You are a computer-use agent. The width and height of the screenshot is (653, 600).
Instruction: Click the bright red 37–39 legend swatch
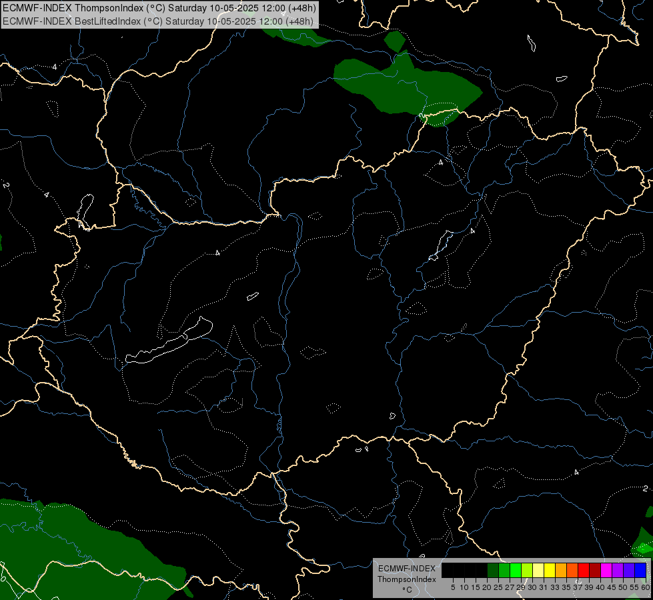coord(584,571)
